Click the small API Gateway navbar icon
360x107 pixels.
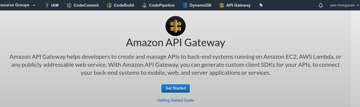(x=222, y=5)
